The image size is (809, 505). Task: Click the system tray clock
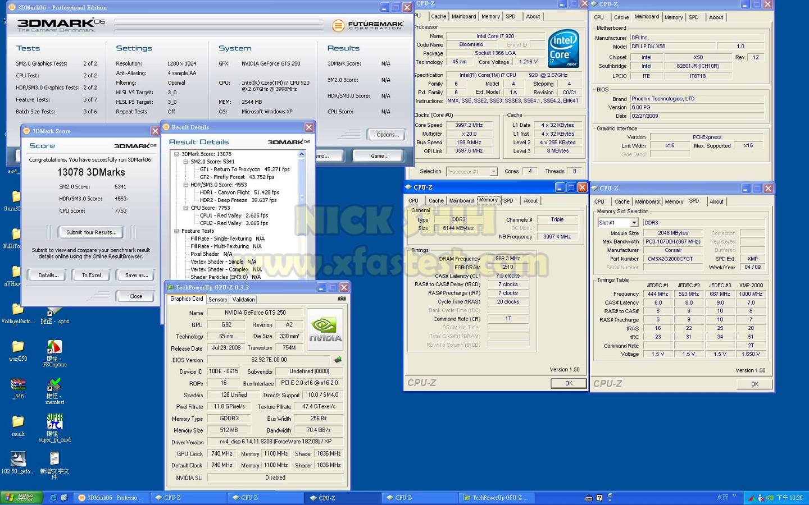[789, 498]
